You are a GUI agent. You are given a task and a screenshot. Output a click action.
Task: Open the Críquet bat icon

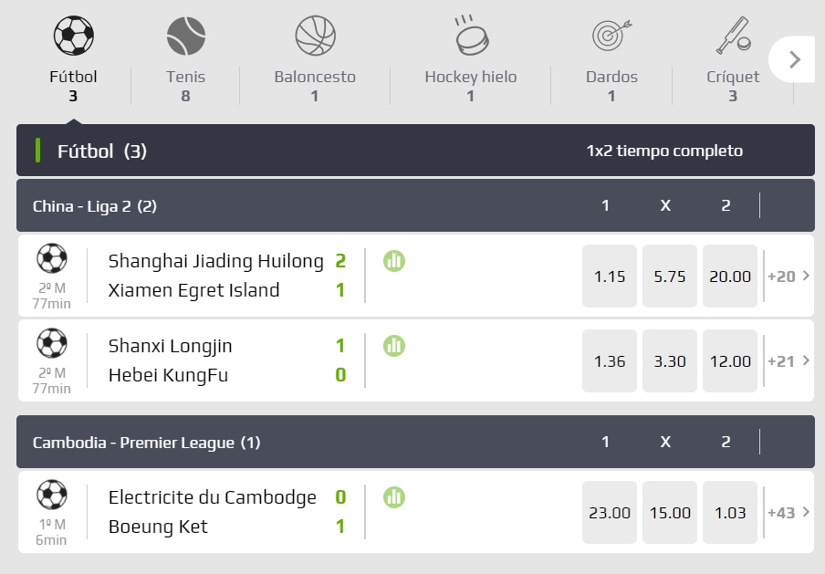click(733, 36)
